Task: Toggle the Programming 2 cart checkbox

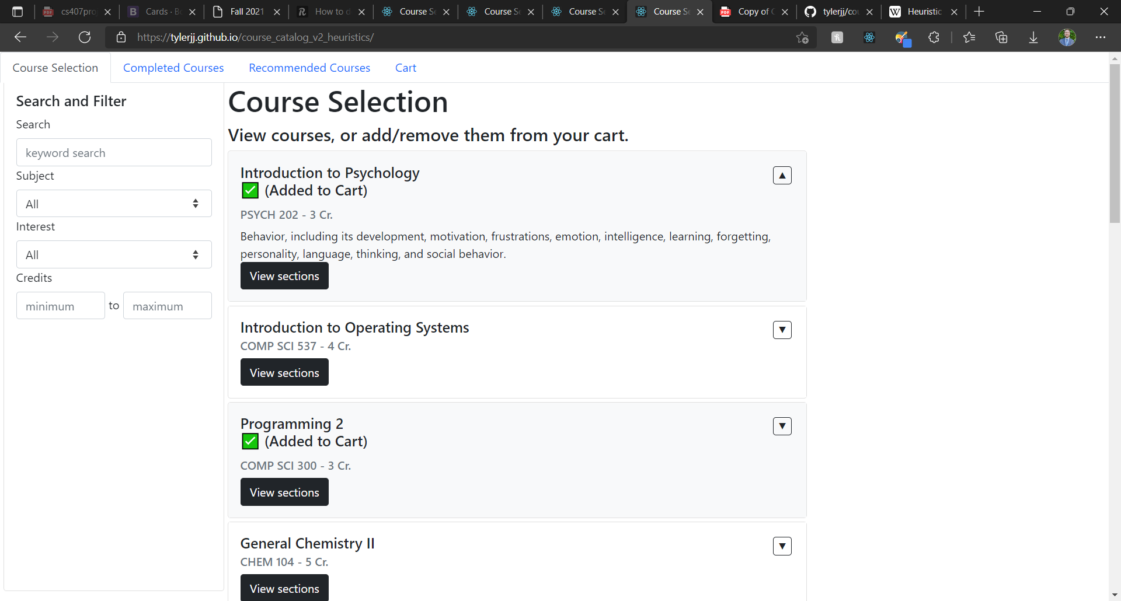Action: [250, 442]
